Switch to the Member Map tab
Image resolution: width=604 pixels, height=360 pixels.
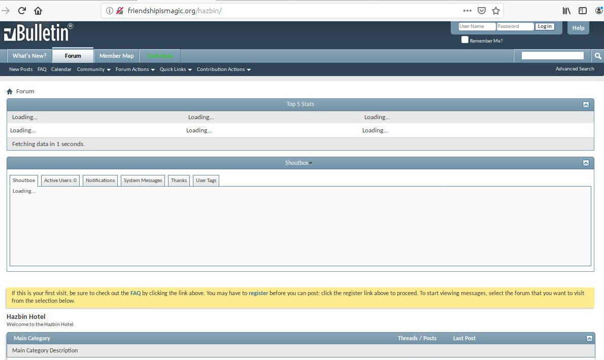tap(116, 56)
